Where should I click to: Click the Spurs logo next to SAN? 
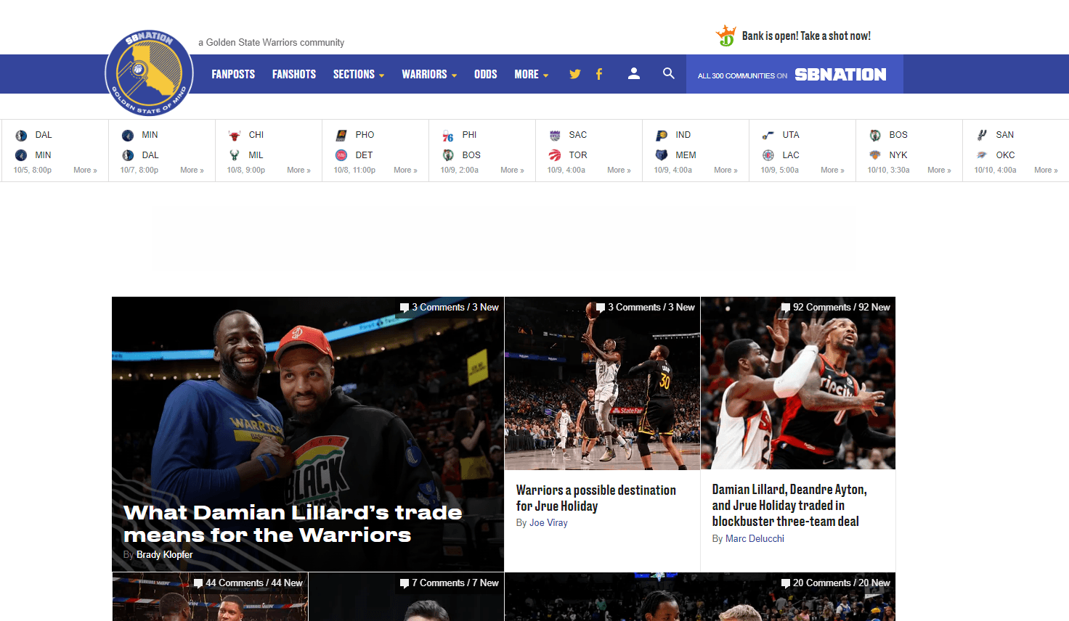pos(981,136)
